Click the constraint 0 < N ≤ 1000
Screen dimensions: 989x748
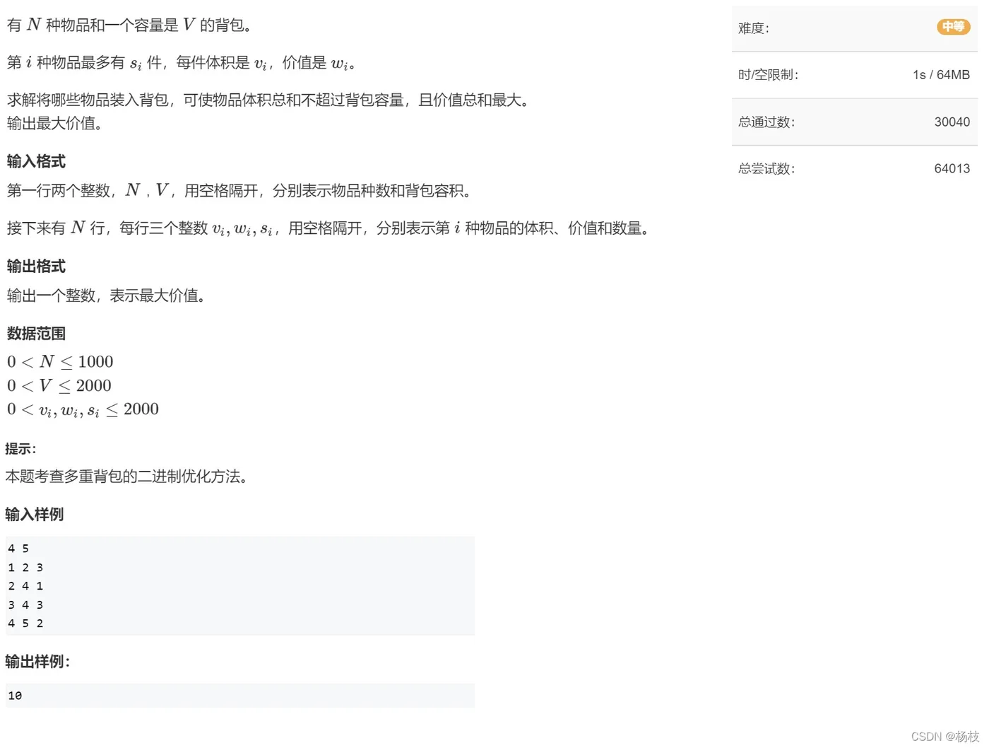(60, 361)
